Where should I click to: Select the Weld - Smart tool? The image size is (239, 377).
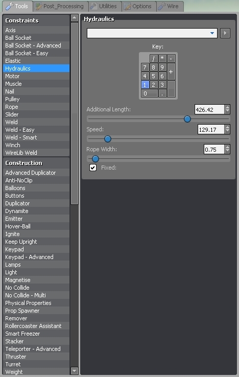pos(36,137)
